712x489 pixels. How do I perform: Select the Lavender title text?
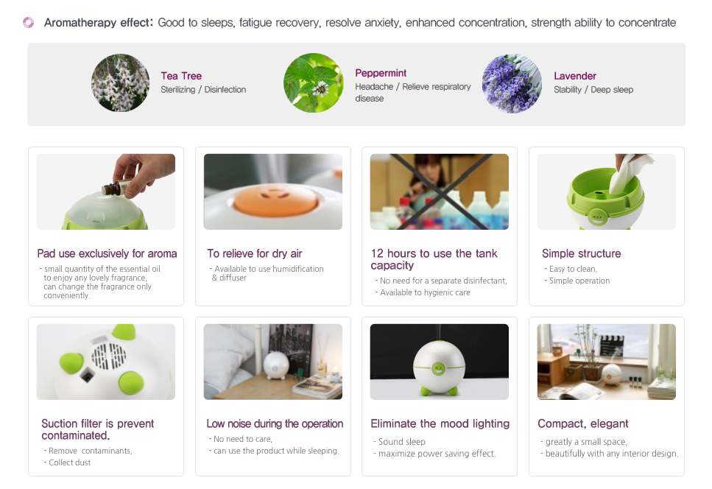pos(575,76)
